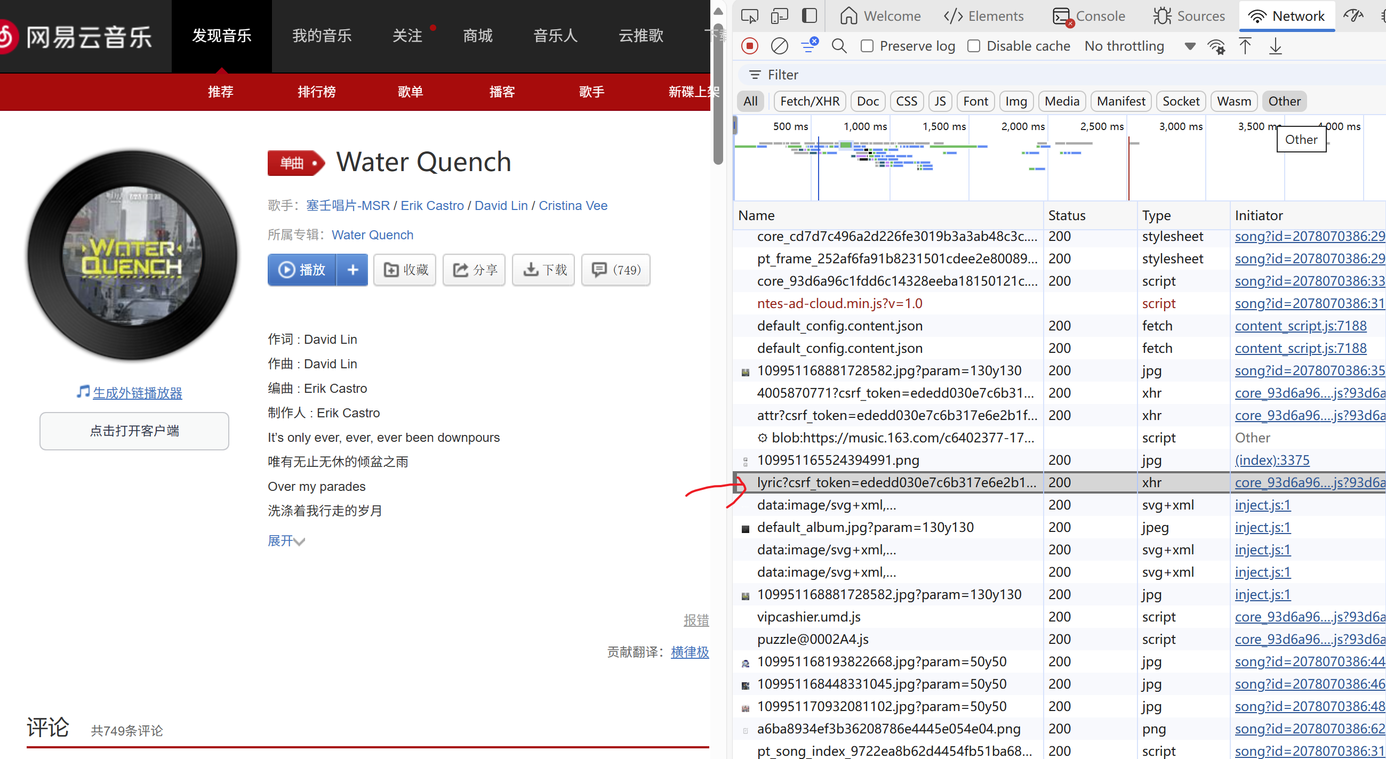Screen dimensions: 1386x759
Task: Click the record network log icon
Action: point(749,46)
